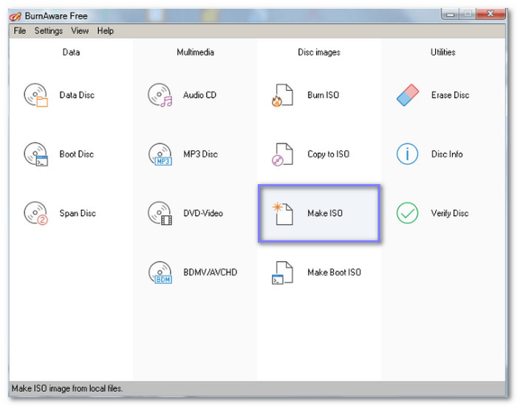Open the Help menu
This screenshot has height=406, width=517.
[106, 31]
